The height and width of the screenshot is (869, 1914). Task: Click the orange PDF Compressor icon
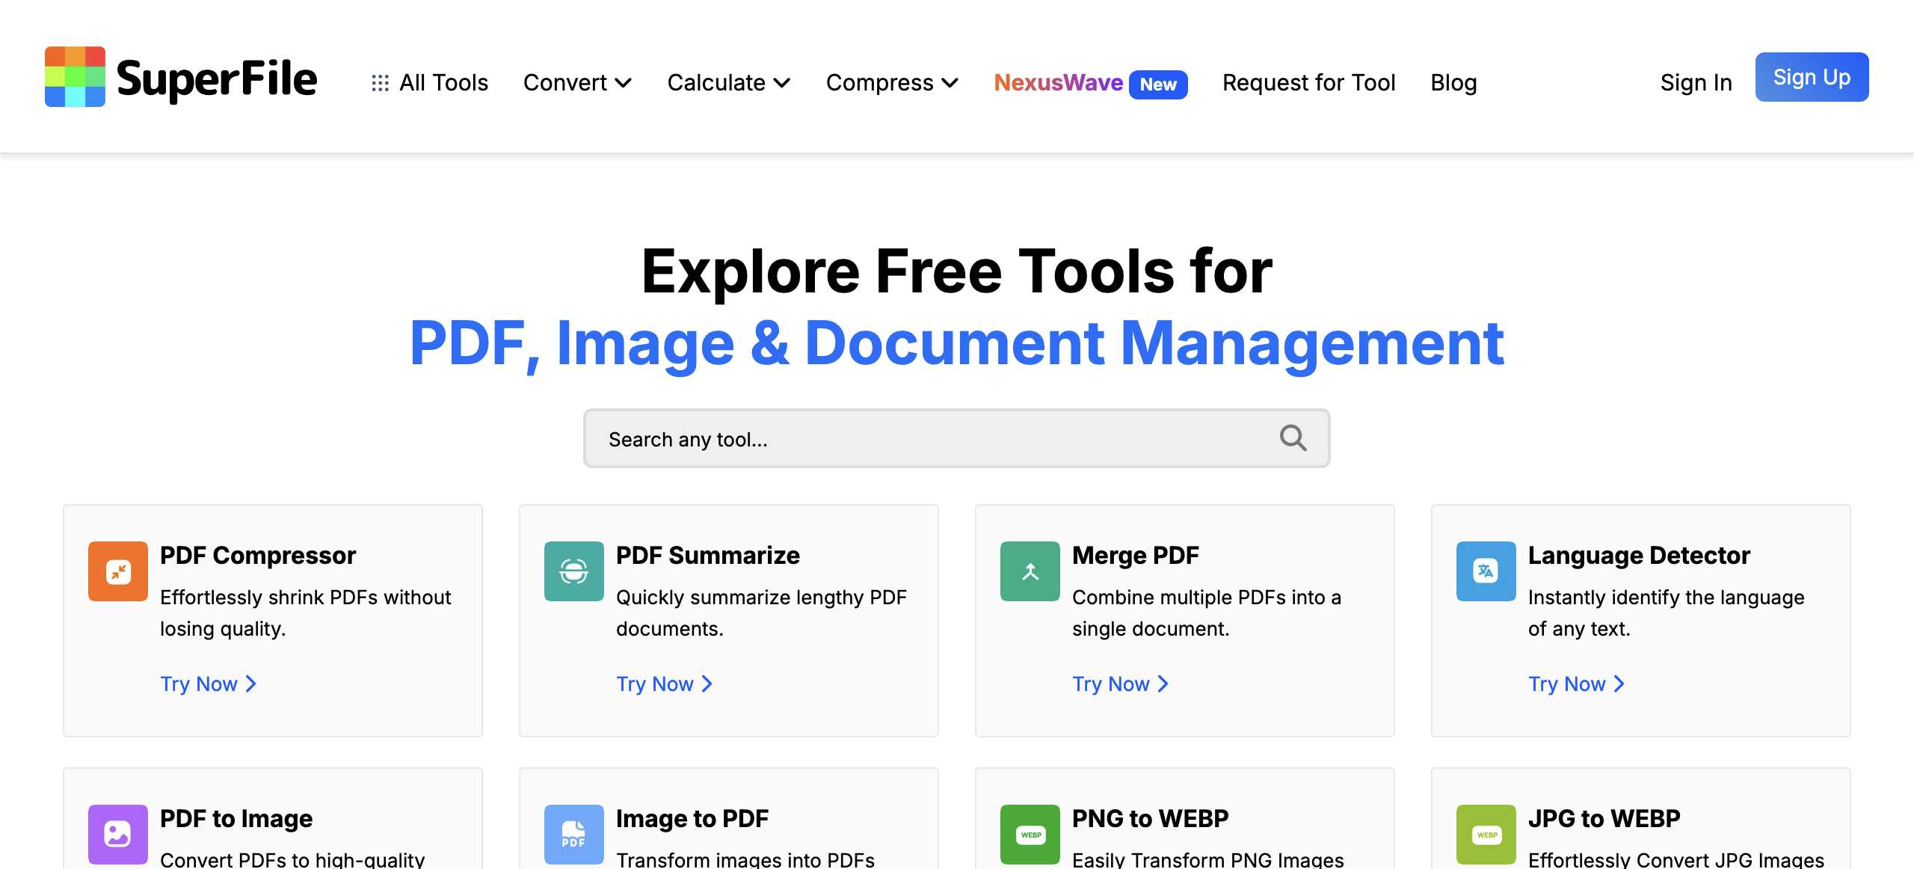pyautogui.click(x=118, y=571)
